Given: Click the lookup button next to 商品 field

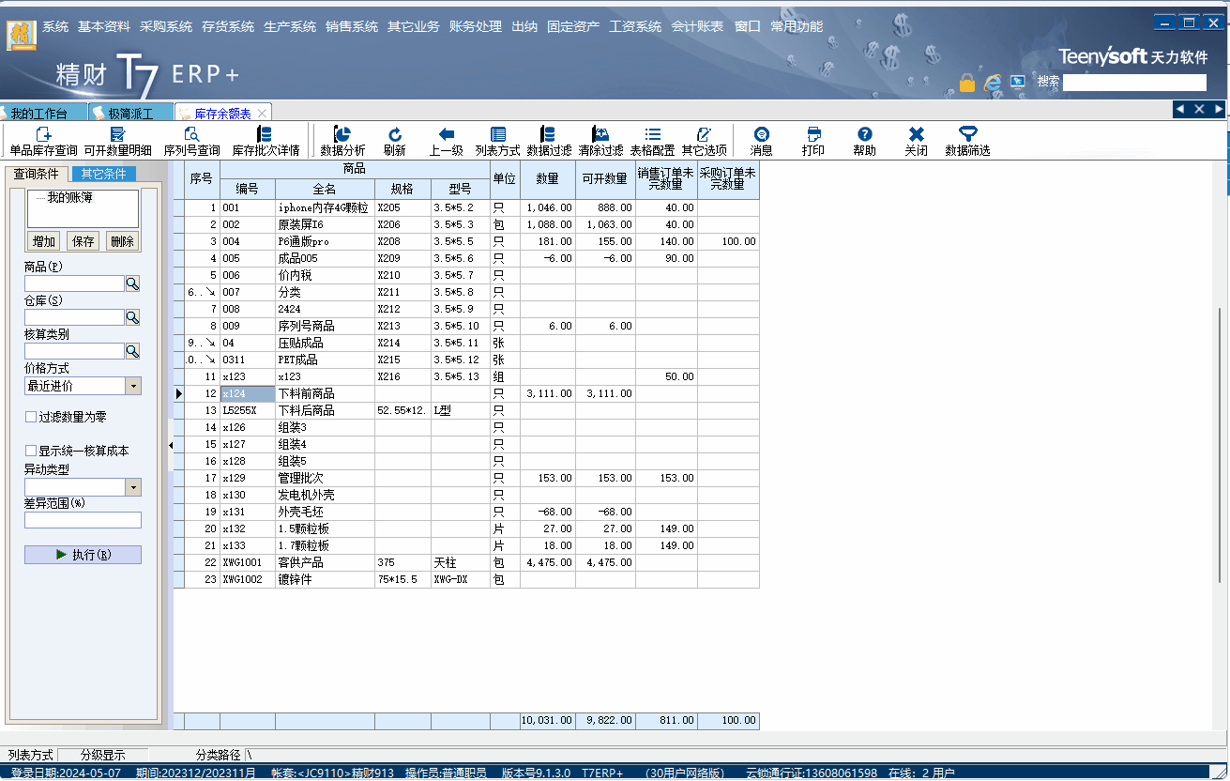Looking at the screenshot, I should click(x=132, y=283).
